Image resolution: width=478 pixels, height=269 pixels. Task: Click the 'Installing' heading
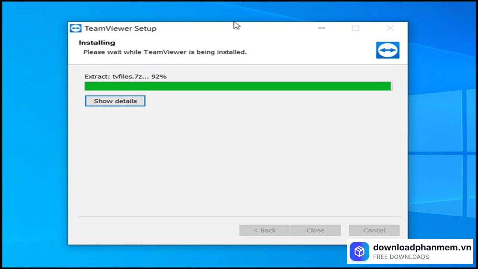pyautogui.click(x=97, y=43)
